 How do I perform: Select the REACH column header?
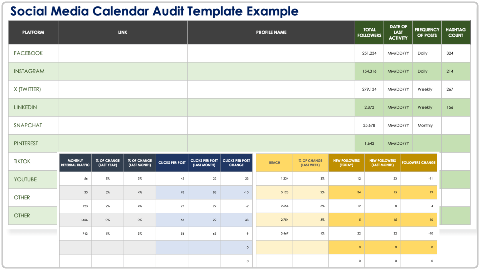pos(274,163)
